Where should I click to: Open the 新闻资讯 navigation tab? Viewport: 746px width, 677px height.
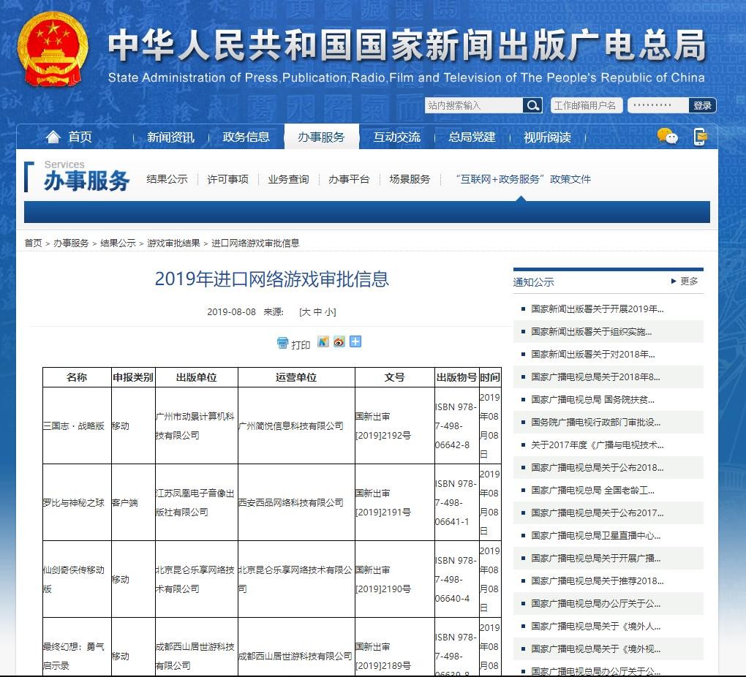coord(170,137)
